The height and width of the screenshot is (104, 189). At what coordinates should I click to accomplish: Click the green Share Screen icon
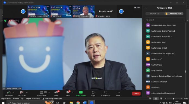[81, 92]
